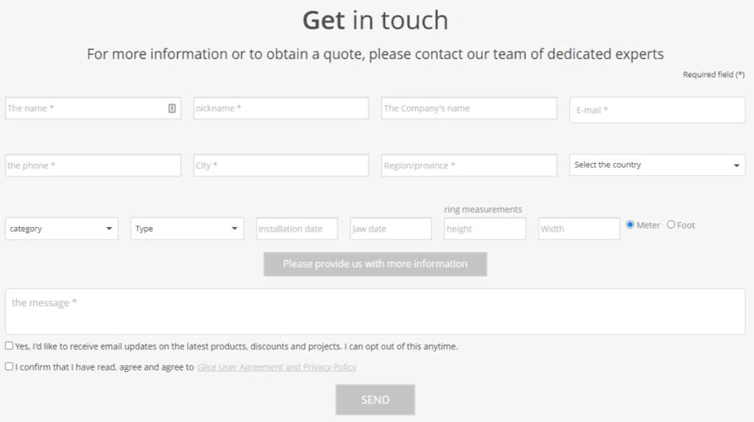This screenshot has height=422, width=754.
Task: Check the agreement confirmation checkbox
Action: [x=9, y=366]
